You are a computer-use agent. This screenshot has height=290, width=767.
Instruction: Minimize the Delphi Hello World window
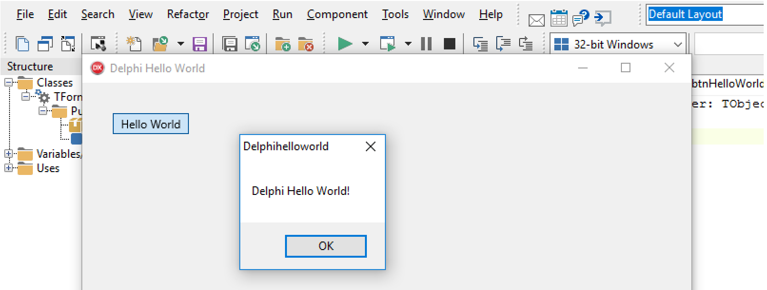[x=583, y=68]
